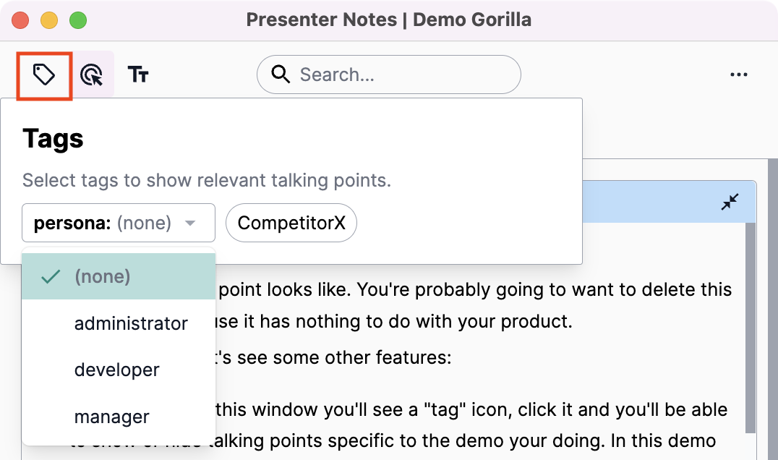Focus the Search text field
This screenshot has height=460, width=778.
coord(401,74)
